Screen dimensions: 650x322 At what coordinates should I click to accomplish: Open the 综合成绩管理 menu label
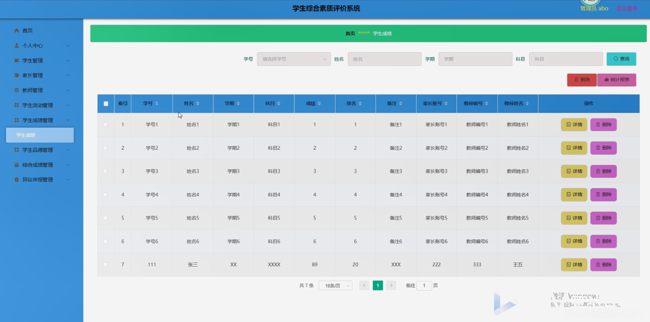click(x=38, y=165)
